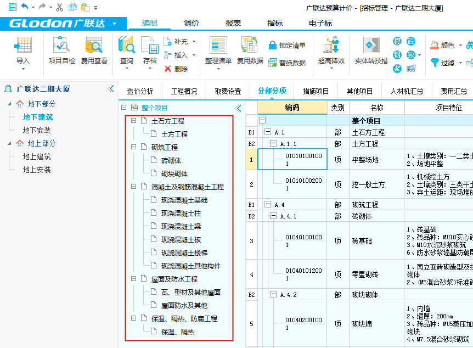Image resolution: width=473 pixels, height=348 pixels.
Task: Select 现浇混凝土柱 in the tree
Action: click(x=181, y=213)
